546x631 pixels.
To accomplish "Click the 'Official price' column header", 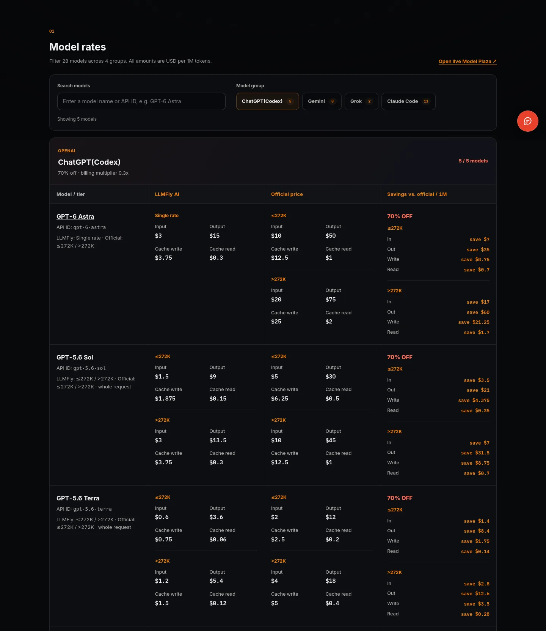I will (x=287, y=194).
